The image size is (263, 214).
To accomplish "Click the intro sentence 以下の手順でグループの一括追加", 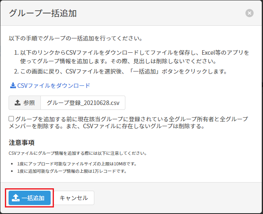I will pos(76,38).
